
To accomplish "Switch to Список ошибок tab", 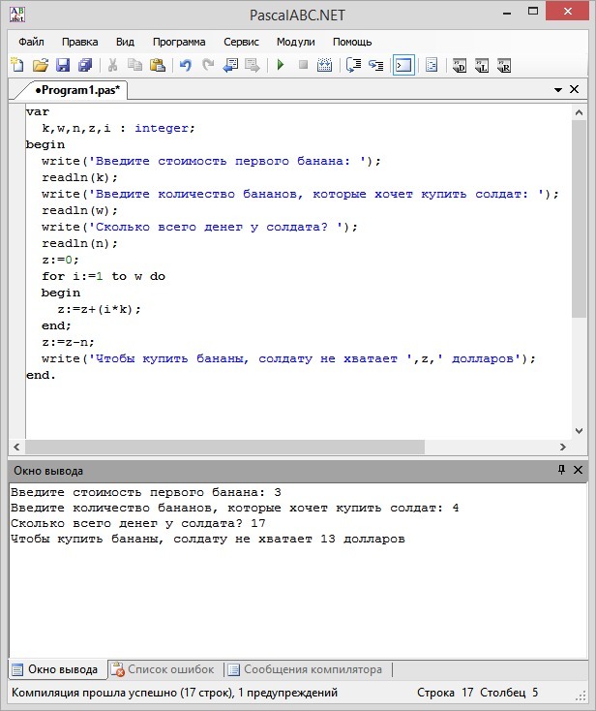I will [x=164, y=669].
